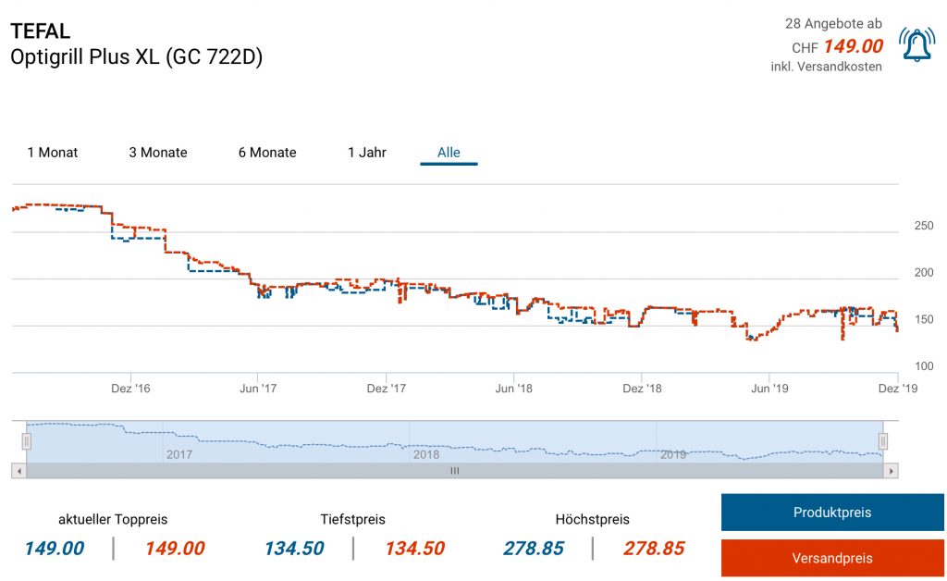This screenshot has height=581, width=947.
Task: Open the 28 Angebote ab link
Action: tap(833, 23)
